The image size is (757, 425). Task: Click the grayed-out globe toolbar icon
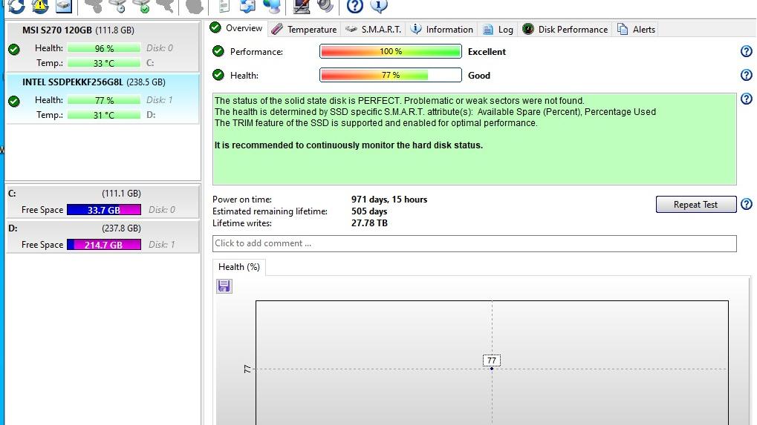click(x=195, y=6)
